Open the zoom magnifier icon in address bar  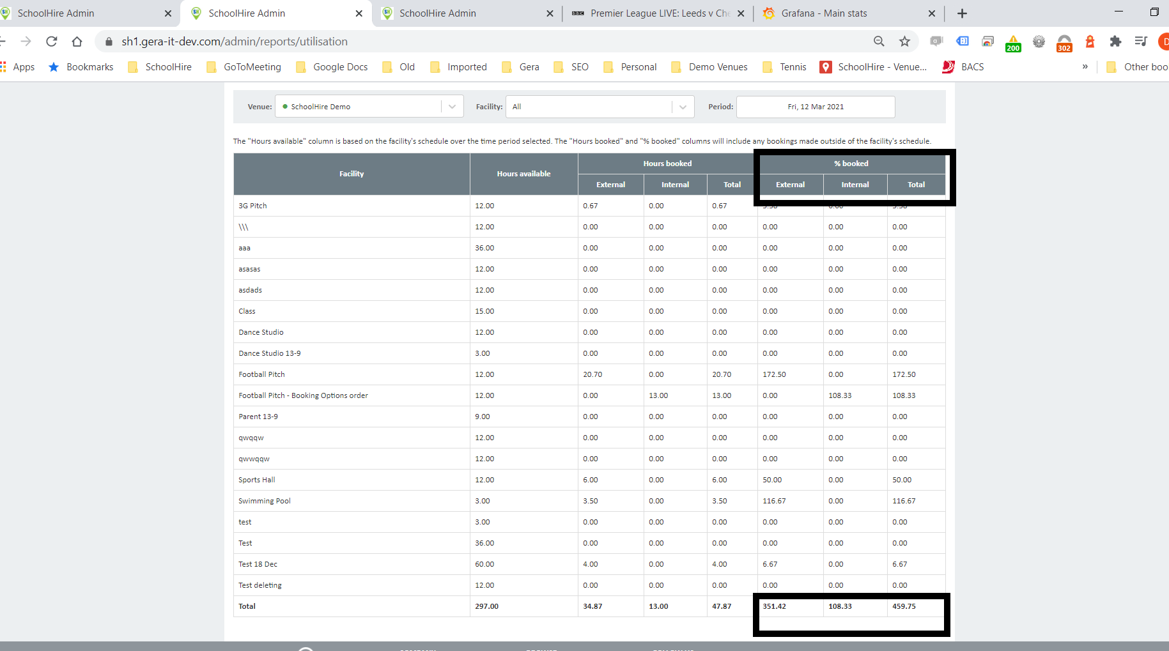[879, 42]
